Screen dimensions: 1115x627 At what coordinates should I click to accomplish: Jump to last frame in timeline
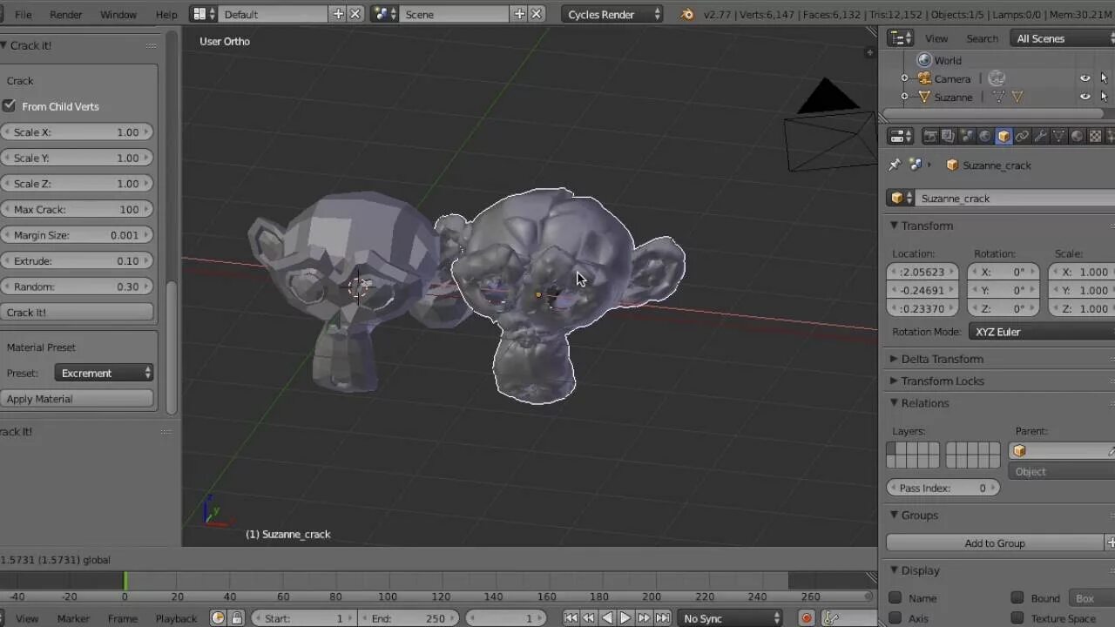coord(663,618)
